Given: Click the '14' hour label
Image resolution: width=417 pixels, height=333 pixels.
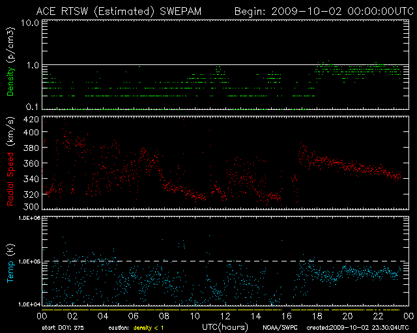Looking at the screenshot, I should [x=256, y=316].
